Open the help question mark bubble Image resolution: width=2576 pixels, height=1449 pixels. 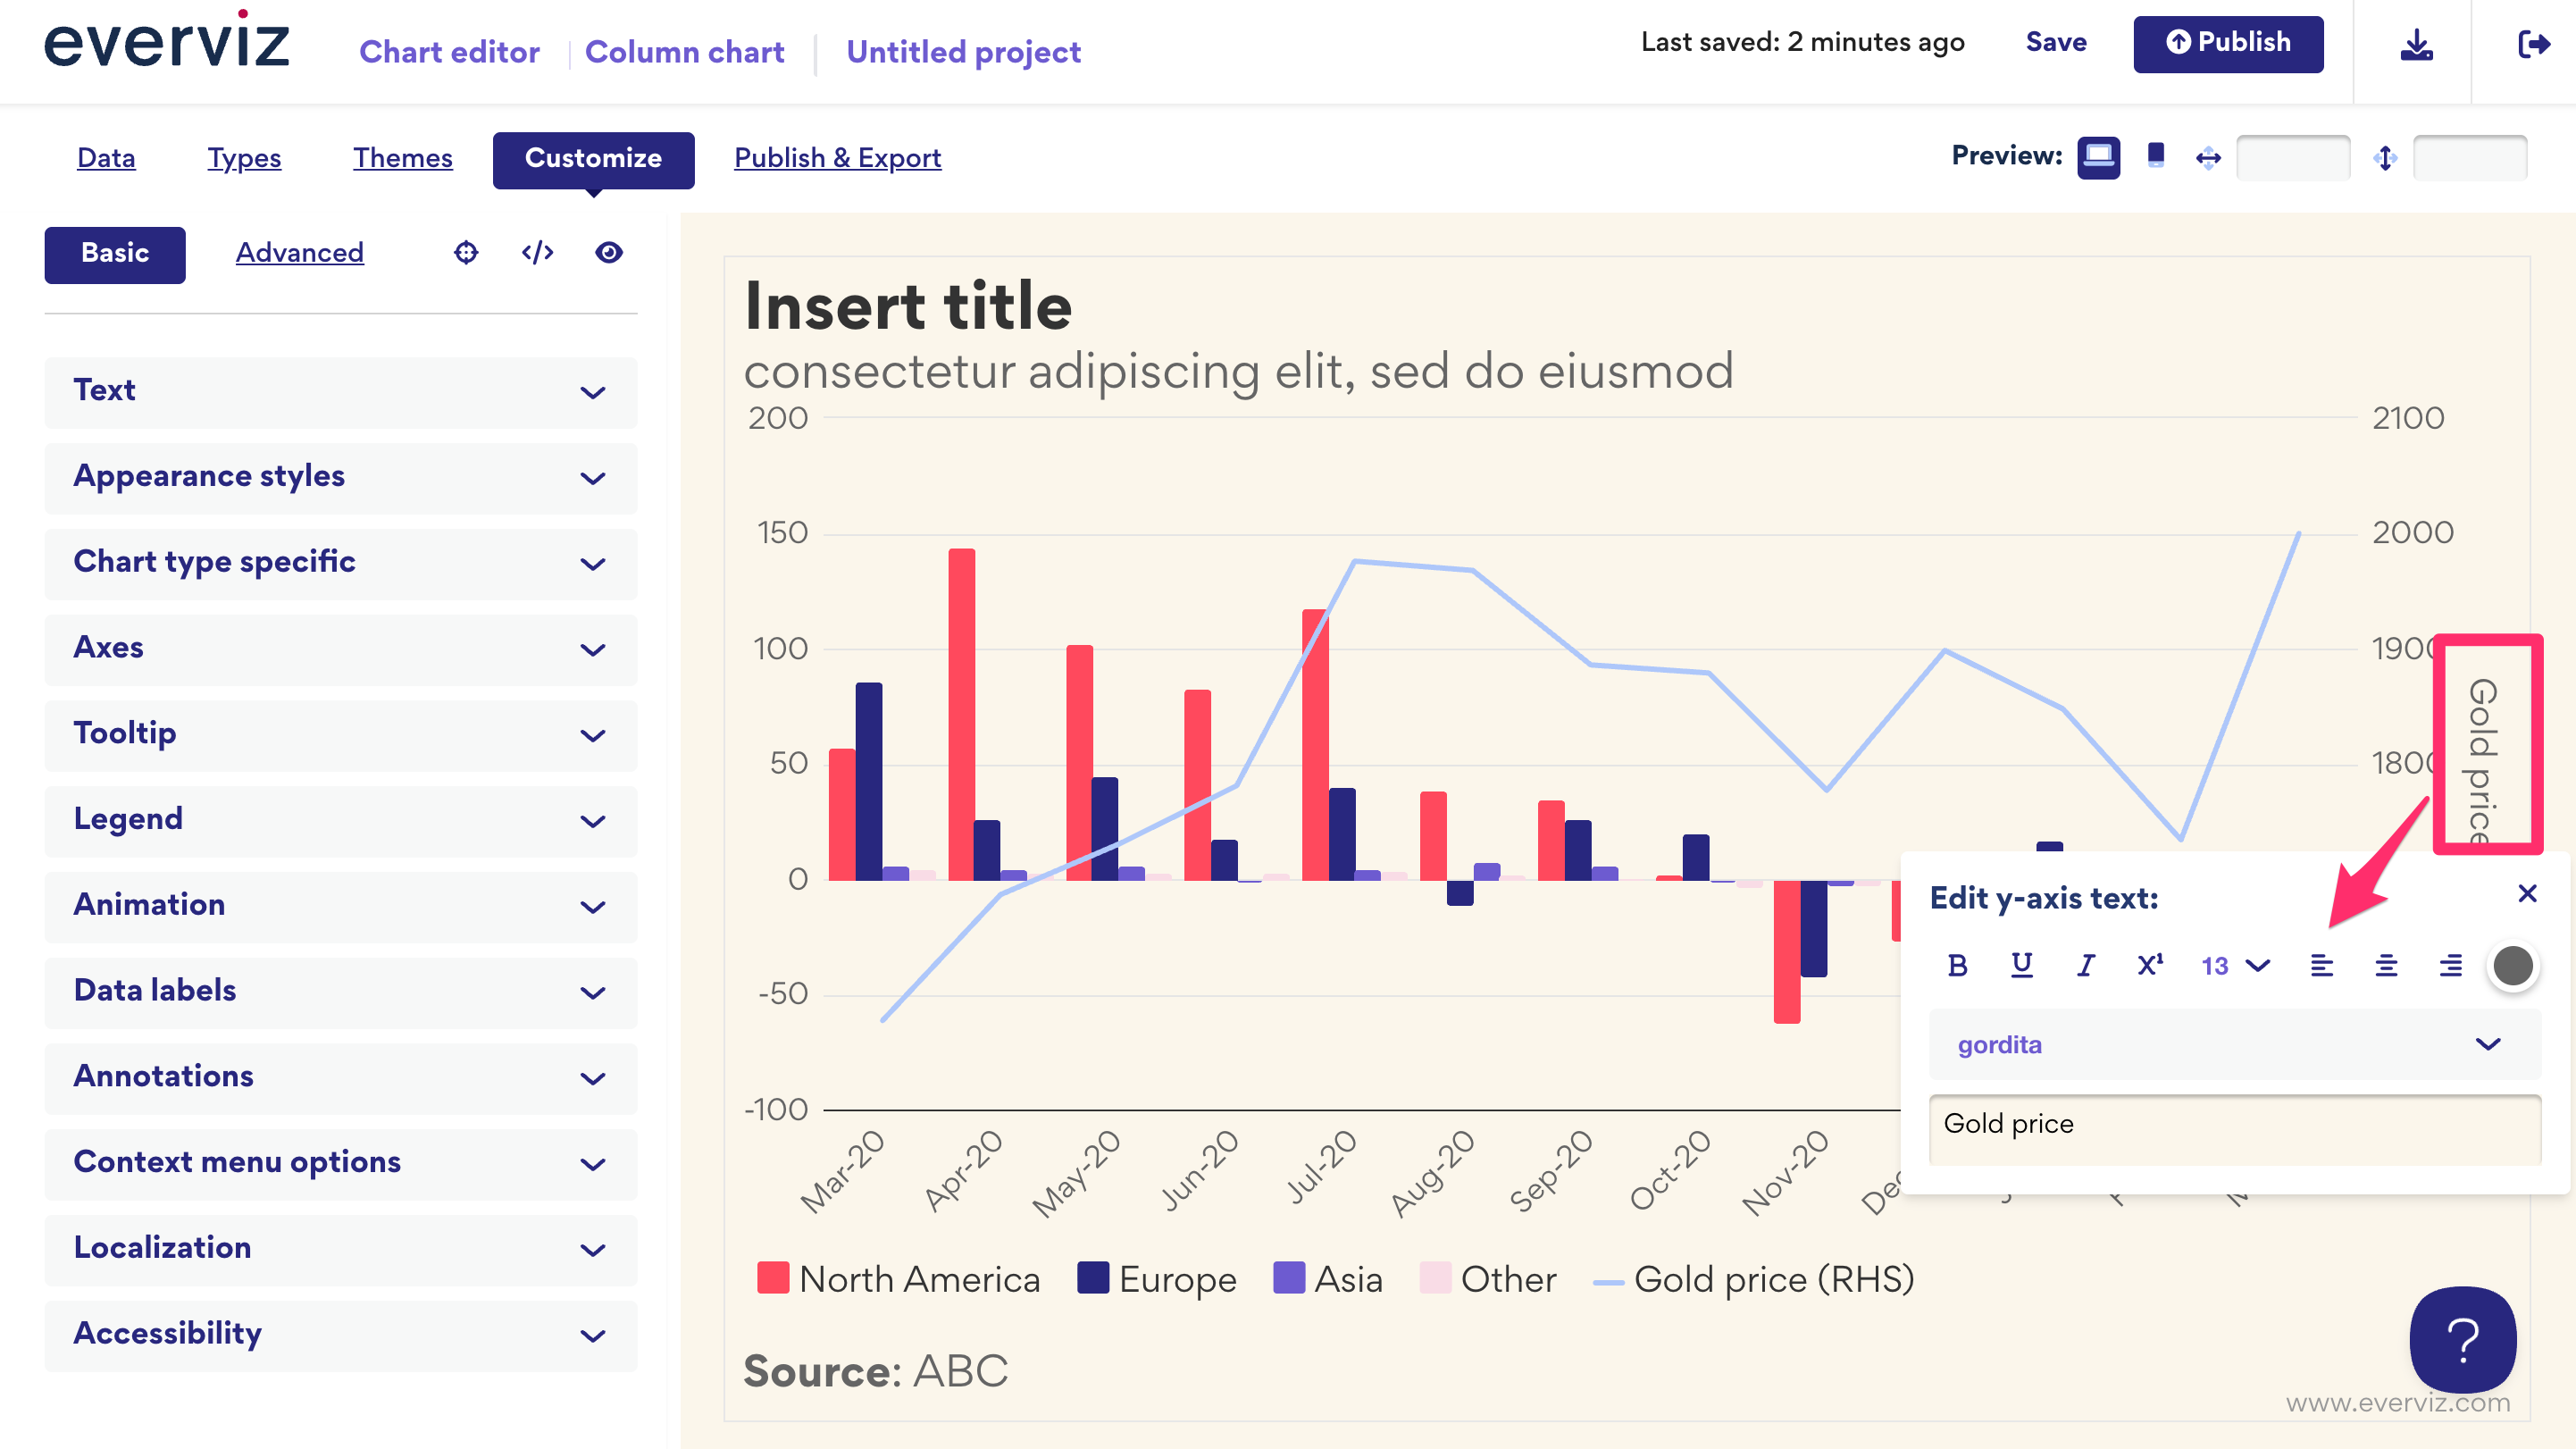tap(2461, 1339)
